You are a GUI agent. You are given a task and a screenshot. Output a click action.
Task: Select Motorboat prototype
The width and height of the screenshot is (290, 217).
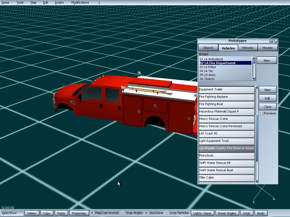coord(227,156)
